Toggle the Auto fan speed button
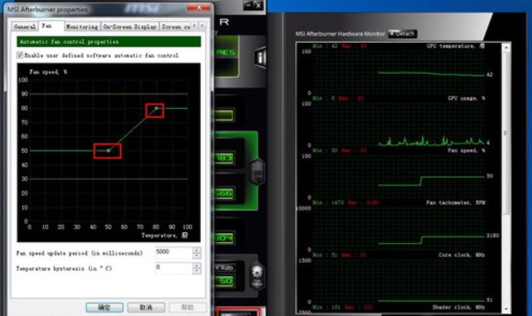 click(x=225, y=268)
